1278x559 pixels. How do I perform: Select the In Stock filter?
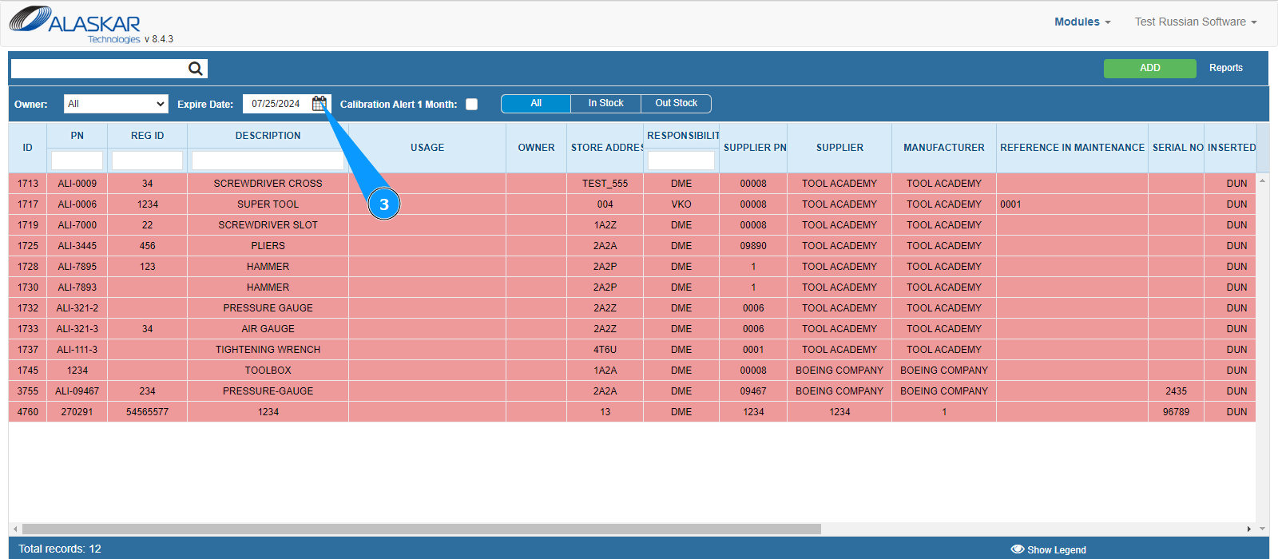[605, 103]
